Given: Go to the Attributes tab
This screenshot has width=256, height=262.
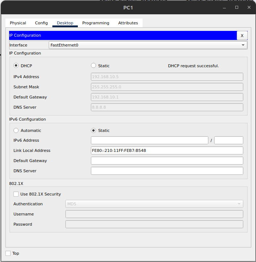Looking at the screenshot, I should [x=128, y=23].
